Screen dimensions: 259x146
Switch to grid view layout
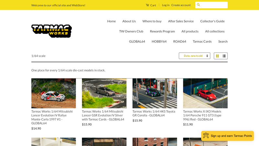(x=218, y=56)
